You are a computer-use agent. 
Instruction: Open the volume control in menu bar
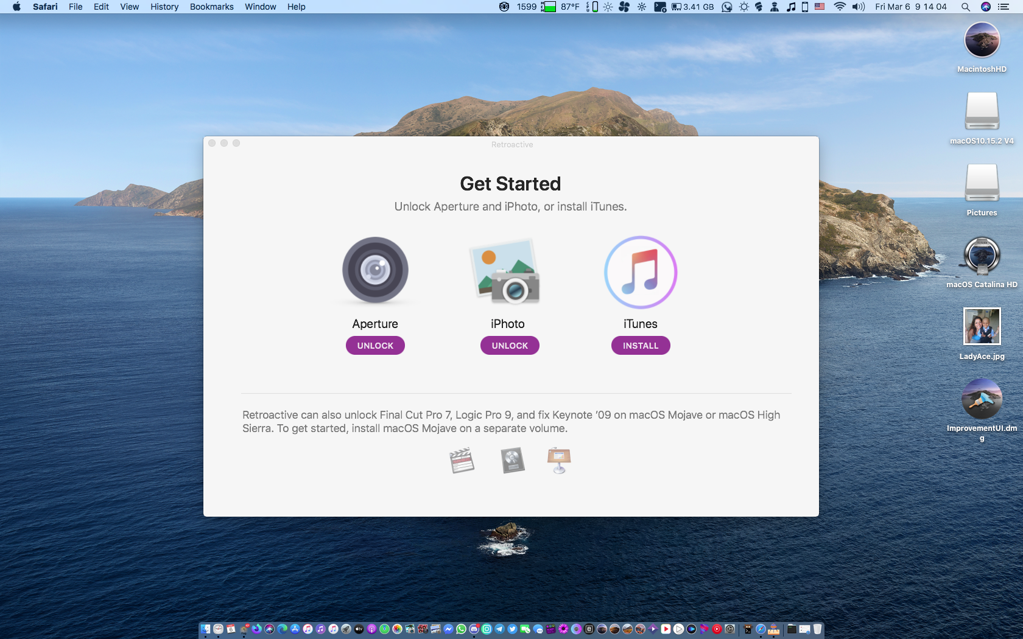click(859, 7)
